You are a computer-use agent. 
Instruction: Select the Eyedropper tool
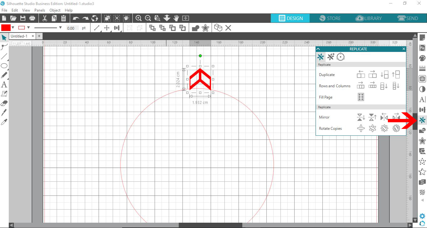click(x=4, y=122)
